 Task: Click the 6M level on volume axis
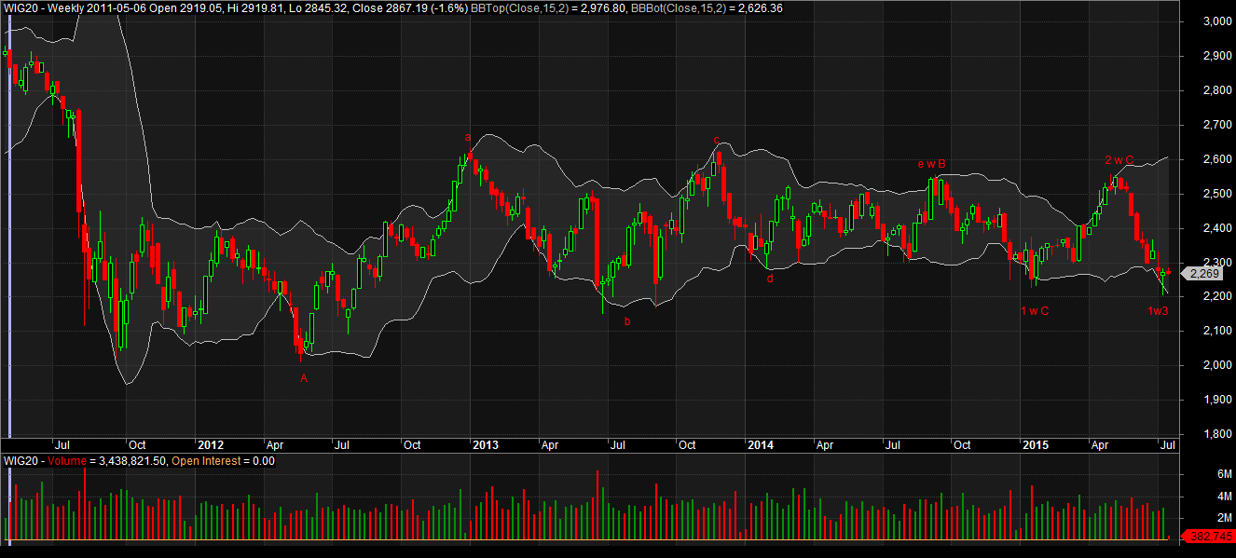[1202, 475]
